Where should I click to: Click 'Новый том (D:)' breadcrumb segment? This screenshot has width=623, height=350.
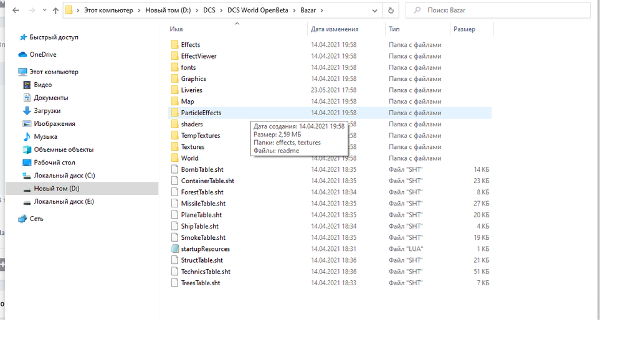pyautogui.click(x=168, y=11)
